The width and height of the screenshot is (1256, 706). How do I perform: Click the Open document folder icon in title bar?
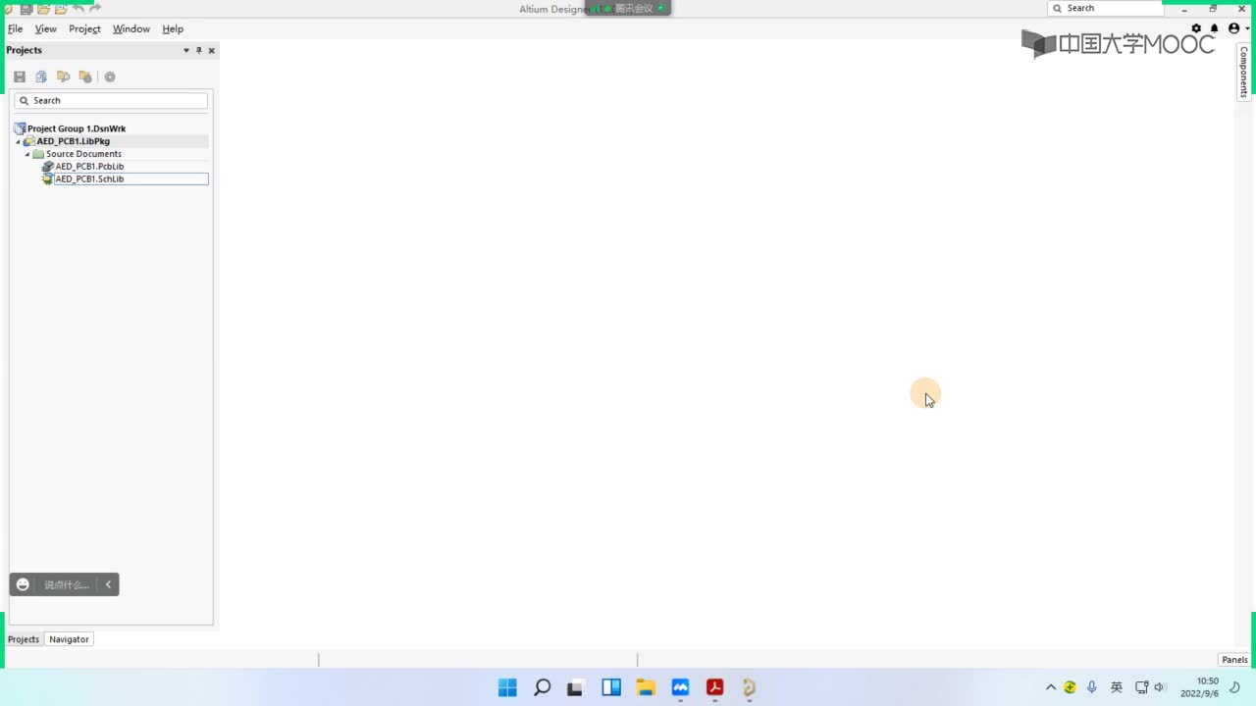(43, 9)
